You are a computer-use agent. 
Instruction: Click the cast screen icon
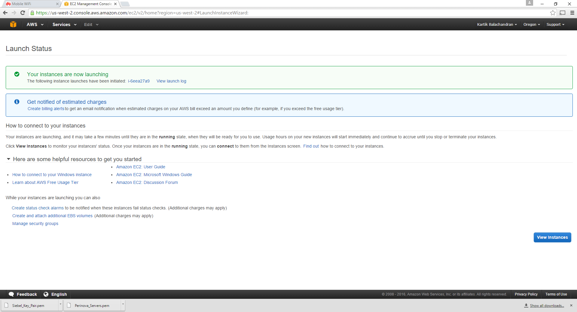pos(563,13)
